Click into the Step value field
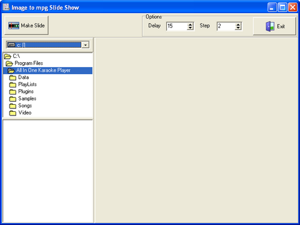 pyautogui.click(x=226, y=26)
